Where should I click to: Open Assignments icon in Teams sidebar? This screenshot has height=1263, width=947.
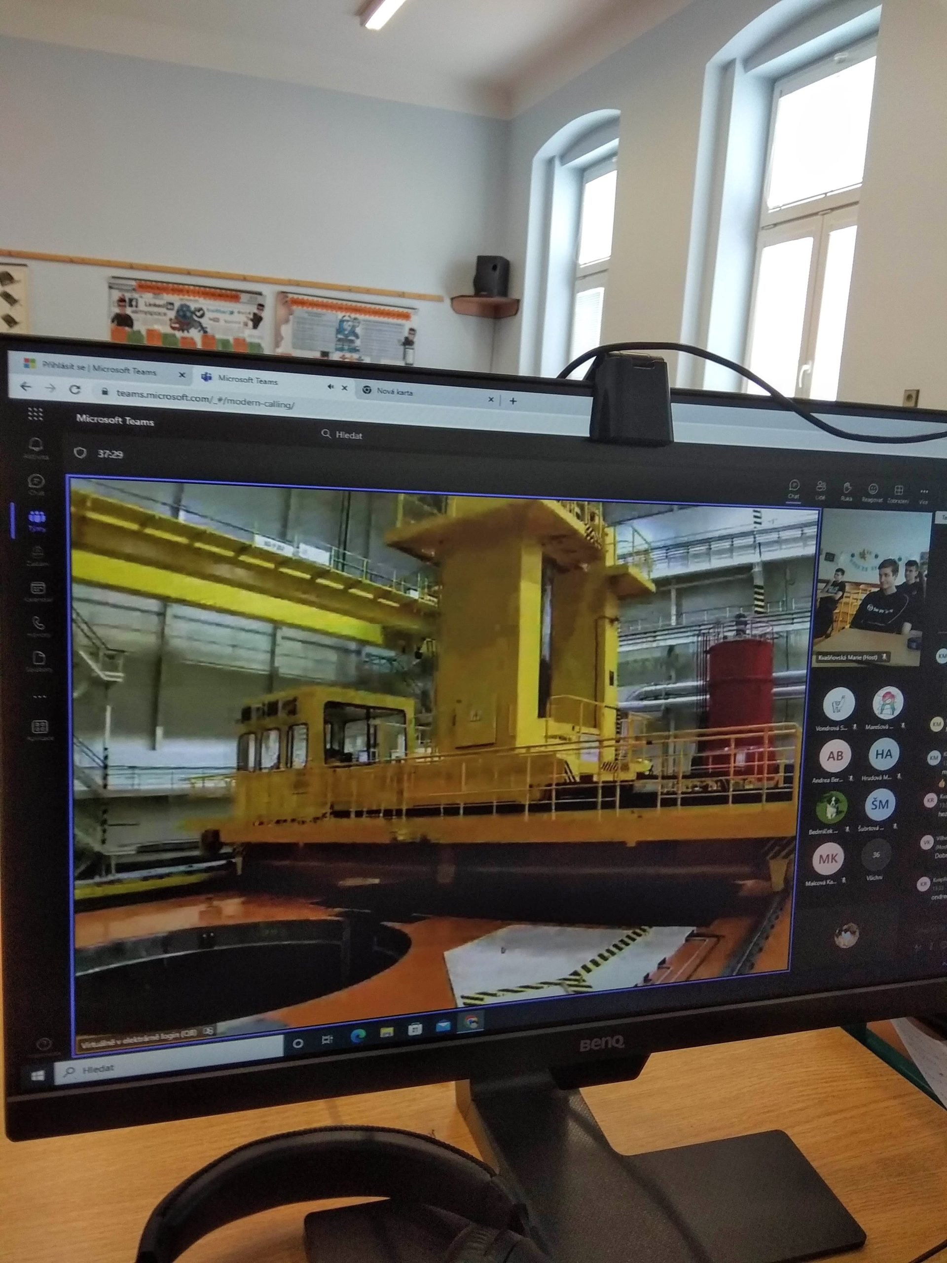point(37,556)
